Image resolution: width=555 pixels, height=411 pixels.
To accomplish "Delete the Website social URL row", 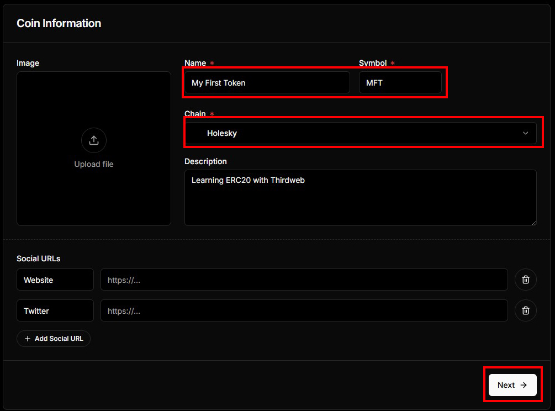I will (x=525, y=280).
